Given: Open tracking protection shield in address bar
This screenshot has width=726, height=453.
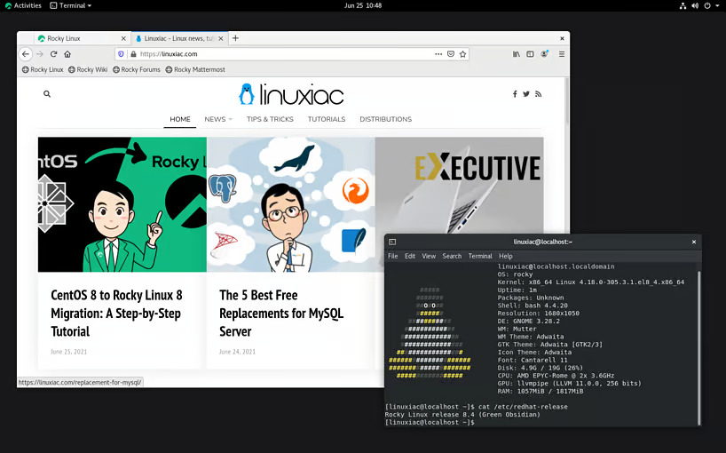Looking at the screenshot, I should (x=122, y=54).
